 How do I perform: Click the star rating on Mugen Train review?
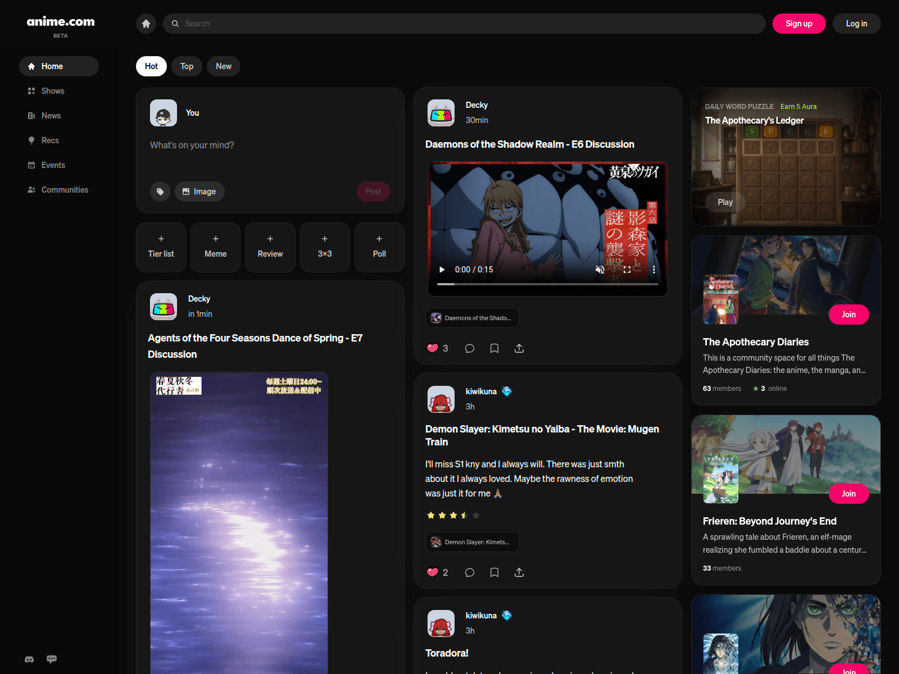click(x=453, y=515)
